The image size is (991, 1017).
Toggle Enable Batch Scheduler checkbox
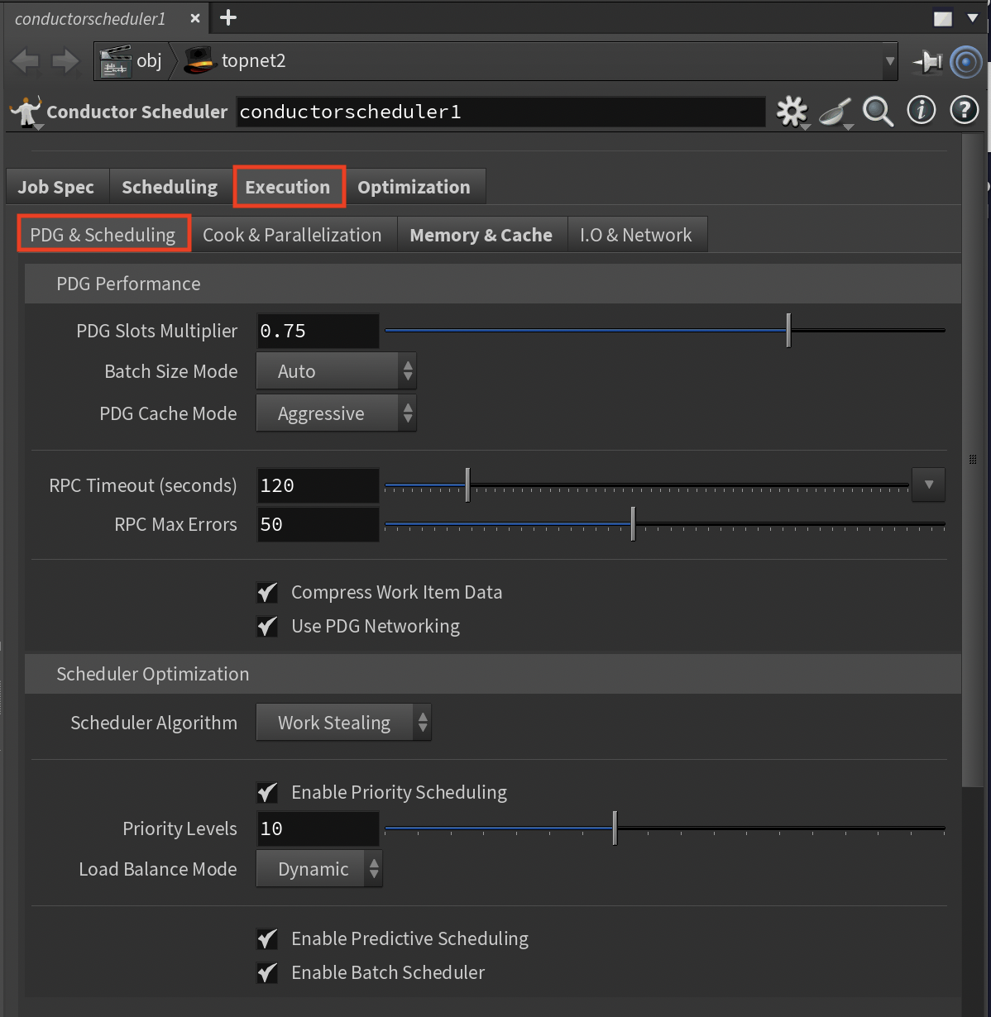pyautogui.click(x=267, y=972)
